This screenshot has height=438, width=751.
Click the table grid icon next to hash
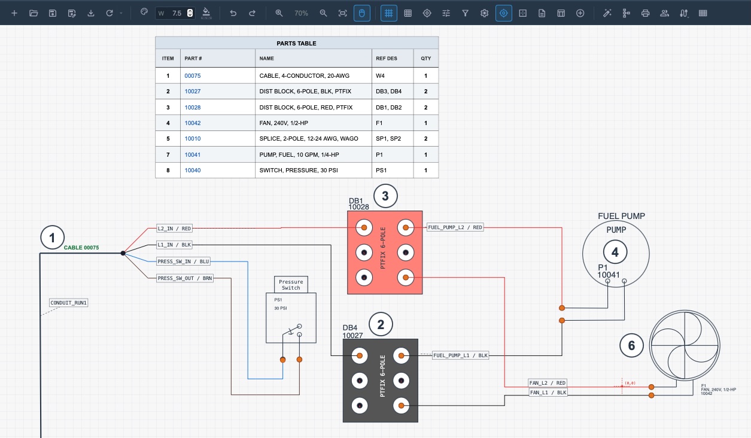[408, 13]
